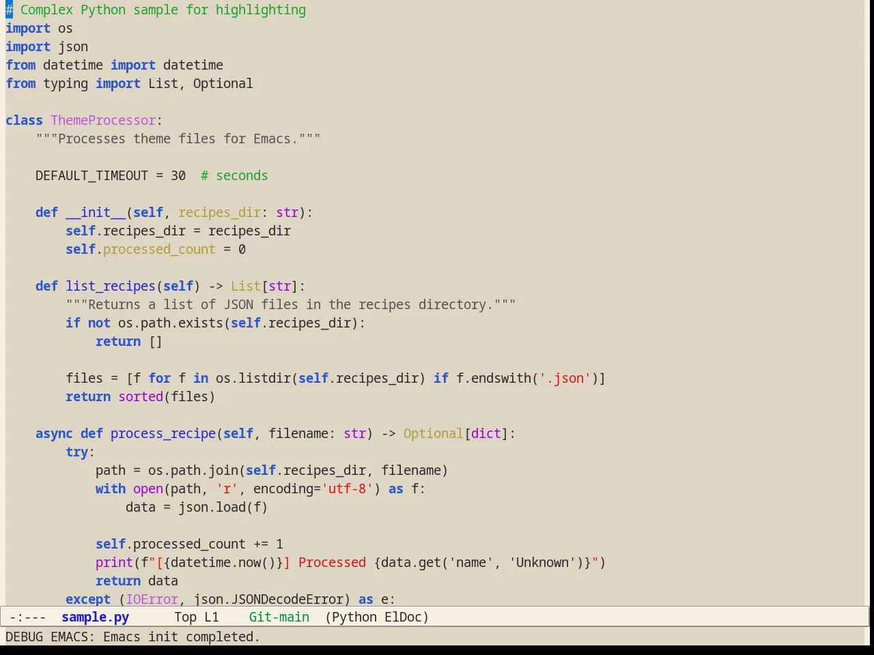The height and width of the screenshot is (655, 874).
Task: Click the List return annotation of list_recipes
Action: tap(246, 287)
